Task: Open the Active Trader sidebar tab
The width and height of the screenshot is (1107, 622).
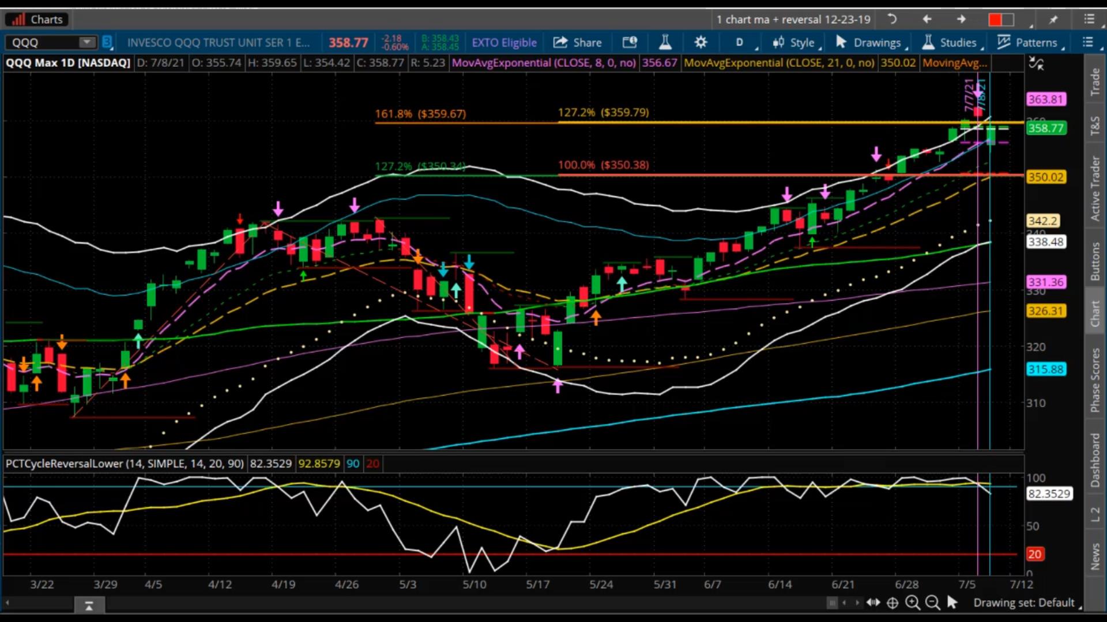Action: pos(1095,188)
